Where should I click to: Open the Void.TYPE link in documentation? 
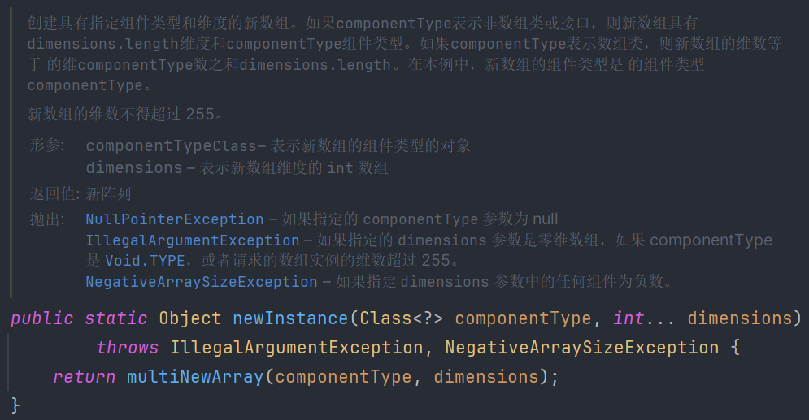145,261
